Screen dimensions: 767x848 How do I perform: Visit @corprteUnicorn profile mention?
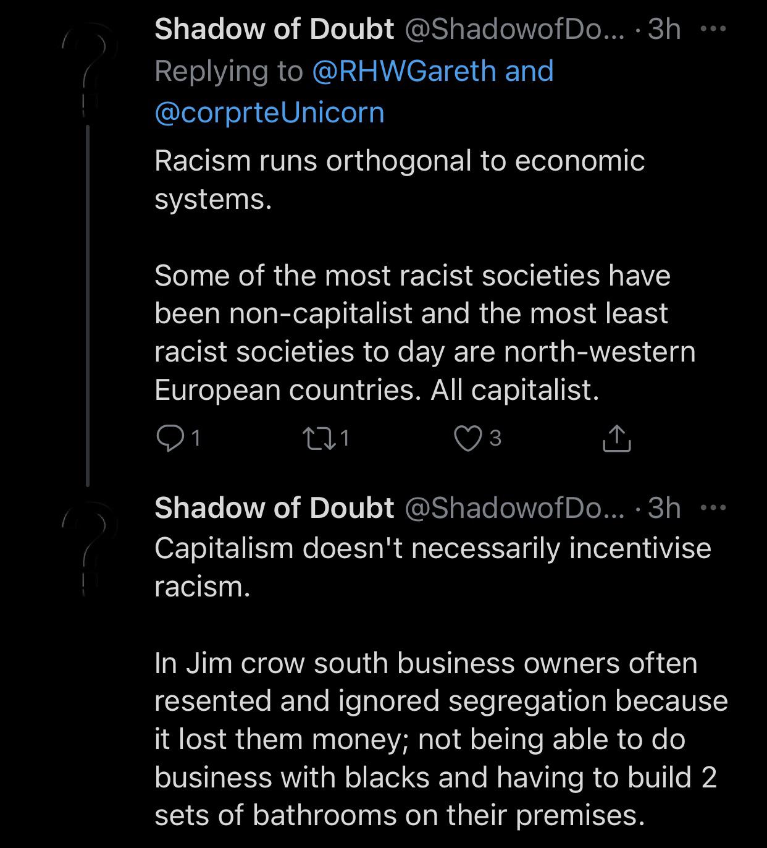269,112
